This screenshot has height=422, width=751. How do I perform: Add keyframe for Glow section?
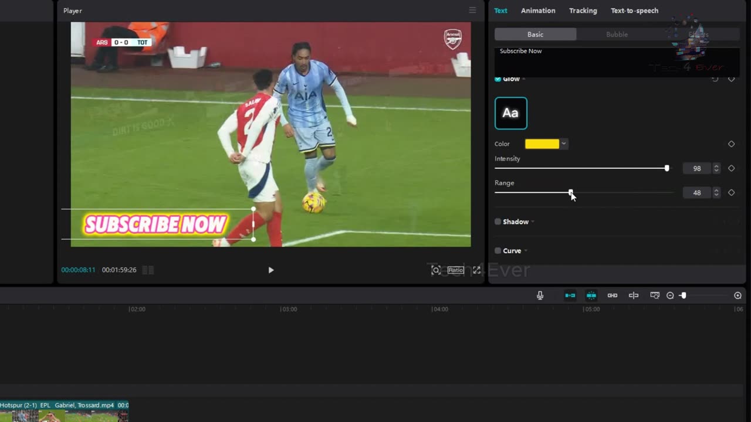tap(731, 79)
